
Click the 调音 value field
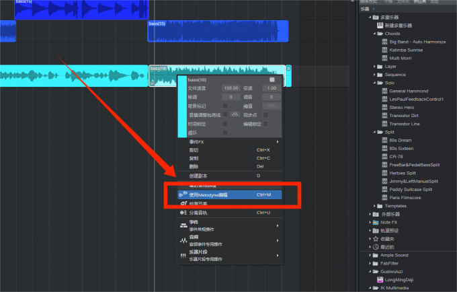272,97
